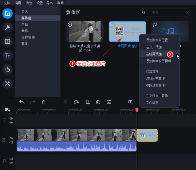This screenshot has height=170, width=196.
Task: Open the Transitions tab icon
Action: [x=8, y=41]
